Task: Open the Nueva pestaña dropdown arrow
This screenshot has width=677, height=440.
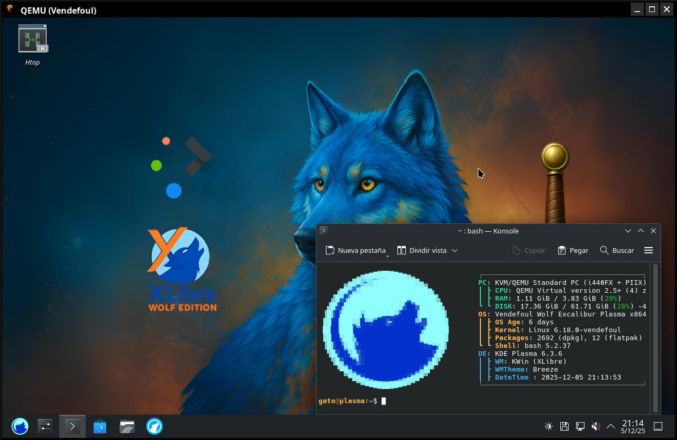Action: [x=388, y=257]
